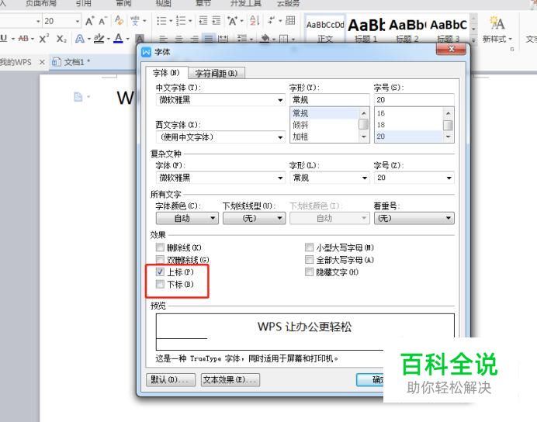537x422 pixels.
Task: Click the text highlight pen icon
Action: [x=99, y=38]
